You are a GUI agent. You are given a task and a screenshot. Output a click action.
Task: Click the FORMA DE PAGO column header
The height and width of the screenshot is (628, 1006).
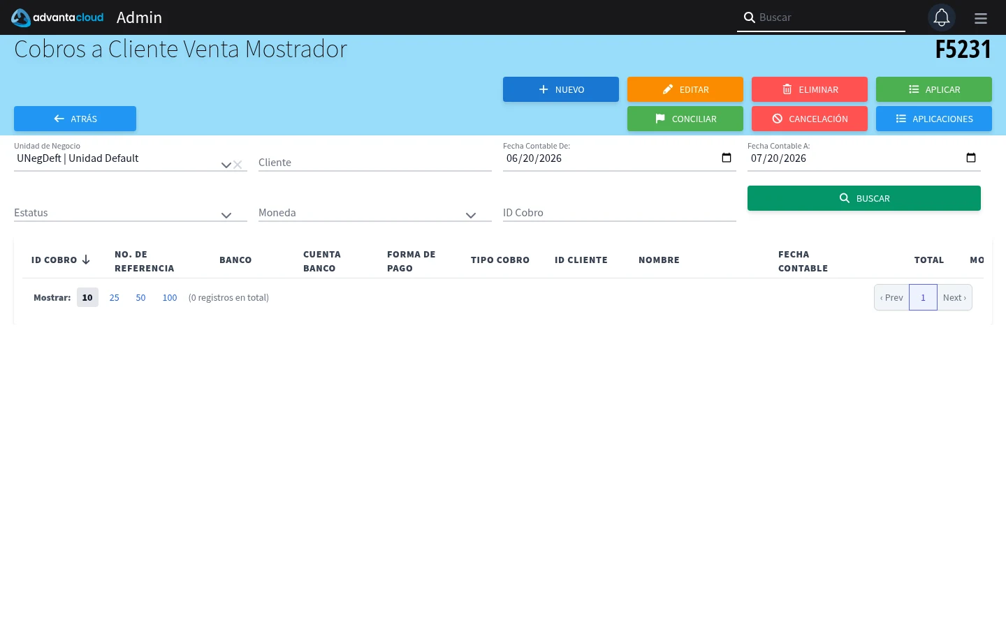click(x=411, y=261)
